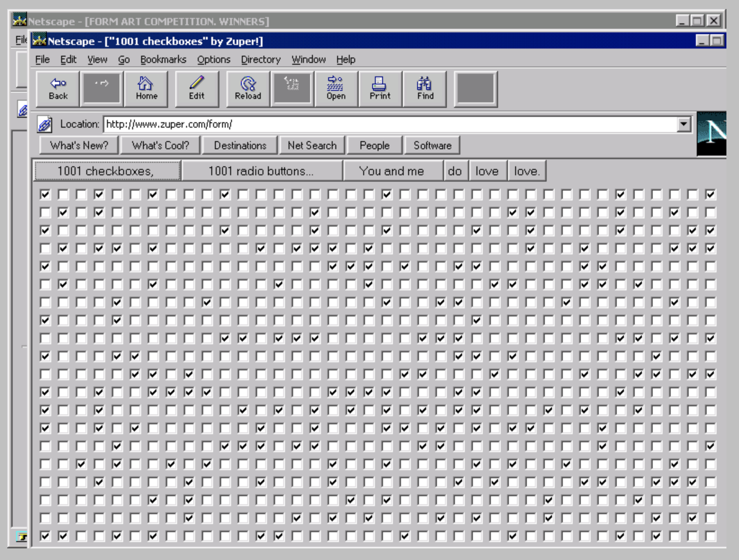Image resolution: width=739 pixels, height=560 pixels.
Task: Click the Net Search button
Action: click(312, 146)
